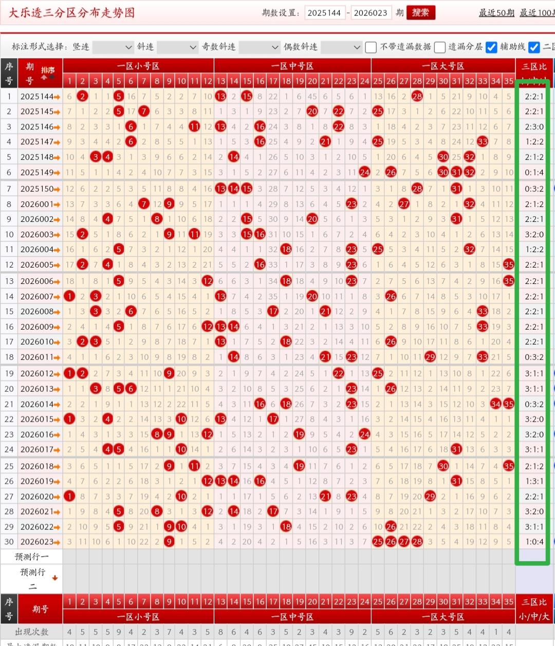Click ratio 1:3:1 in row 2026019
This screenshot has width=555, height=646.
click(x=534, y=482)
